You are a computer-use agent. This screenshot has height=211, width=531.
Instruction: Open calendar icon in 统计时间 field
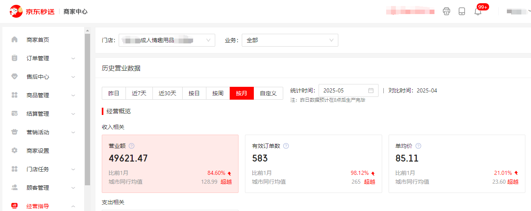coord(371,90)
